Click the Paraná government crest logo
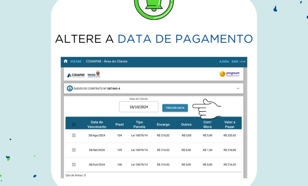The height and width of the screenshot is (186, 308). pos(94,74)
